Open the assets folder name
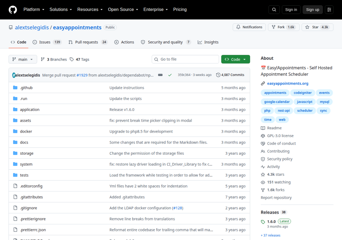The height and width of the screenshot is (240, 342). (25, 120)
